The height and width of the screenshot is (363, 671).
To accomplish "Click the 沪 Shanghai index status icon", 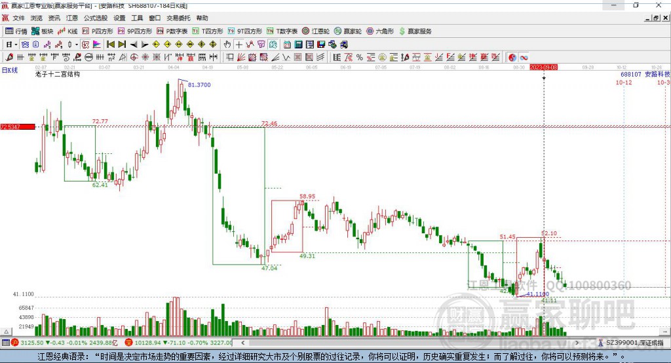I will (15, 343).
